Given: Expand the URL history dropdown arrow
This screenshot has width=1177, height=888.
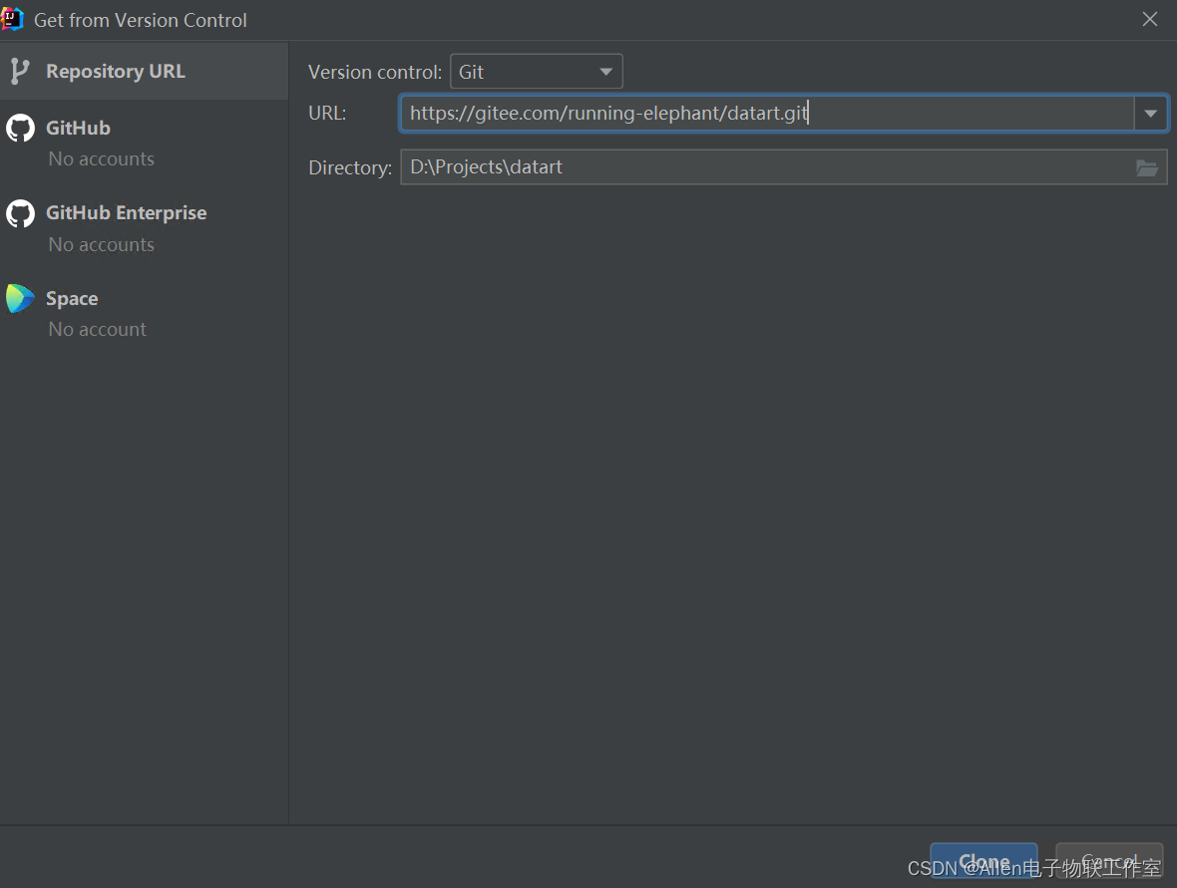Looking at the screenshot, I should pyautogui.click(x=1151, y=114).
